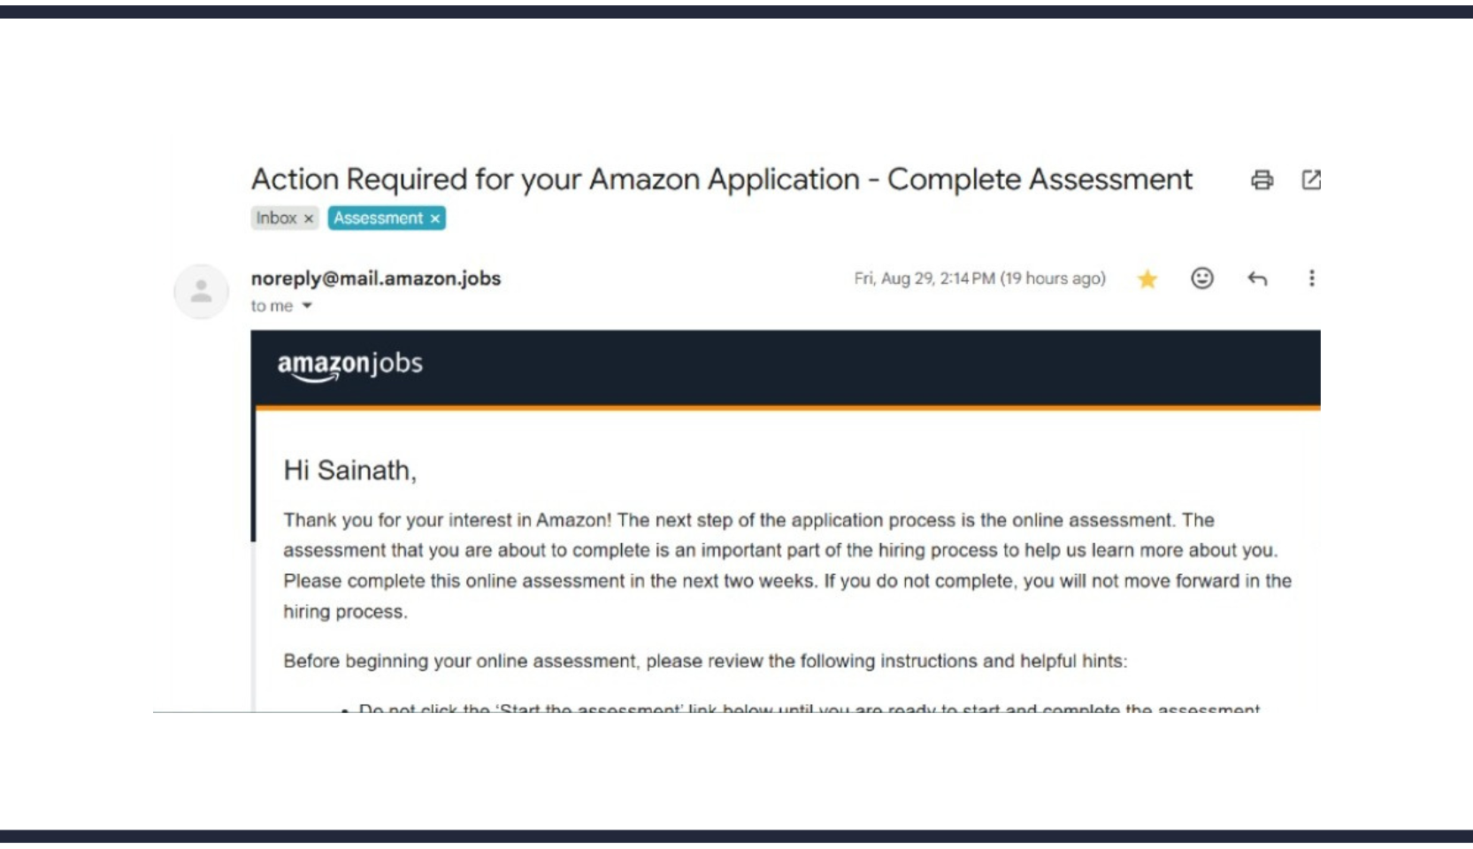This screenshot has height=849, width=1473.
Task: Remove the Inbox label with its x
Action: coord(309,218)
